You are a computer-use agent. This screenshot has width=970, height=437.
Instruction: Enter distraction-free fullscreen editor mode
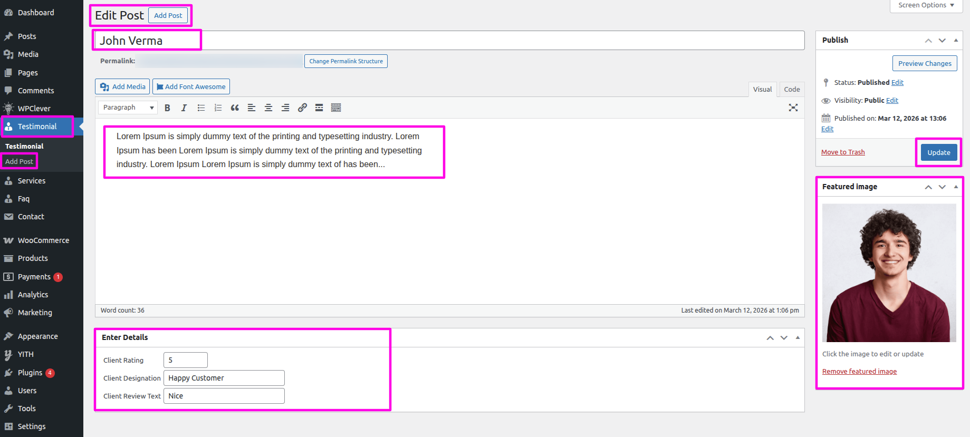coord(793,108)
